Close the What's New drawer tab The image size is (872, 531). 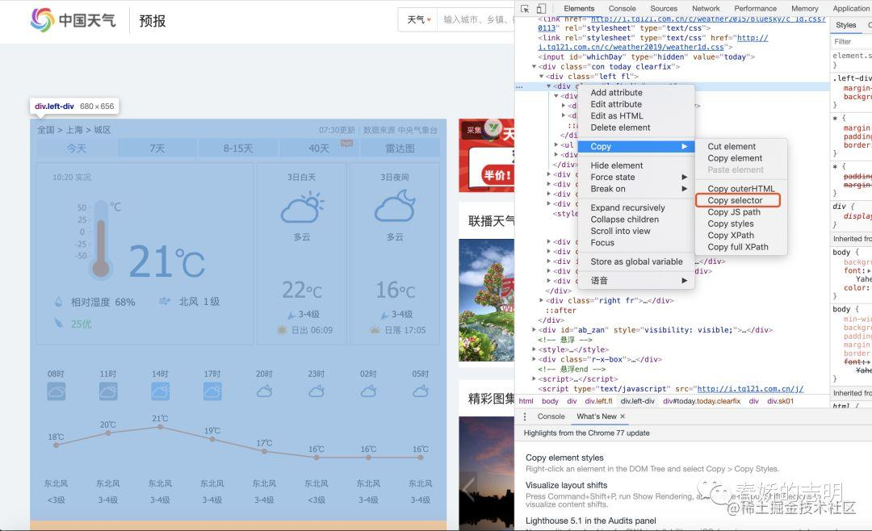point(623,416)
